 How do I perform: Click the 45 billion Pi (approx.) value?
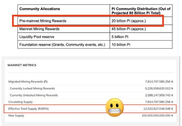click(x=129, y=29)
